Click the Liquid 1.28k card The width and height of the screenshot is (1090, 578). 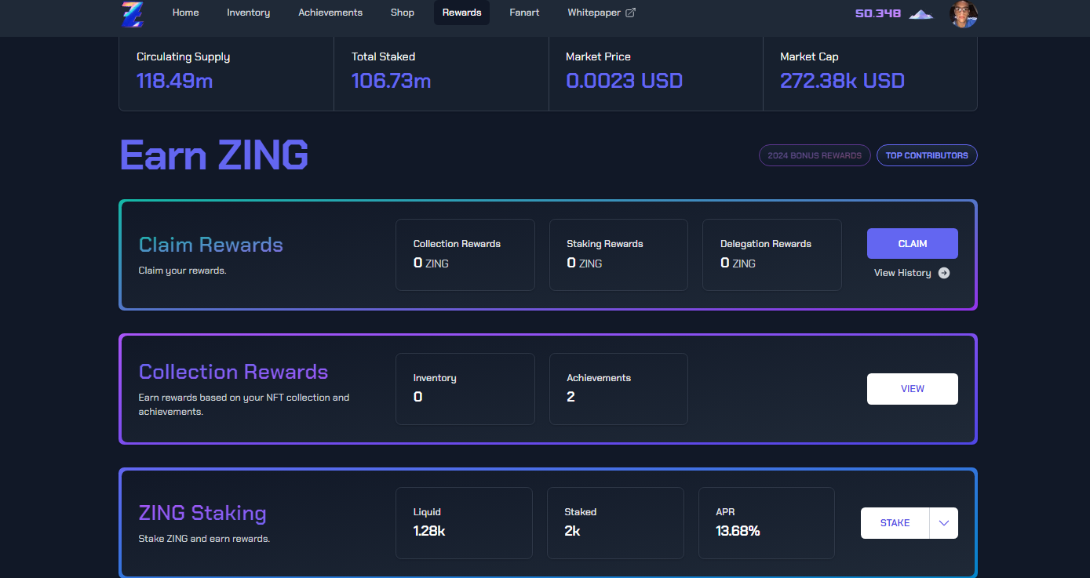pos(464,523)
